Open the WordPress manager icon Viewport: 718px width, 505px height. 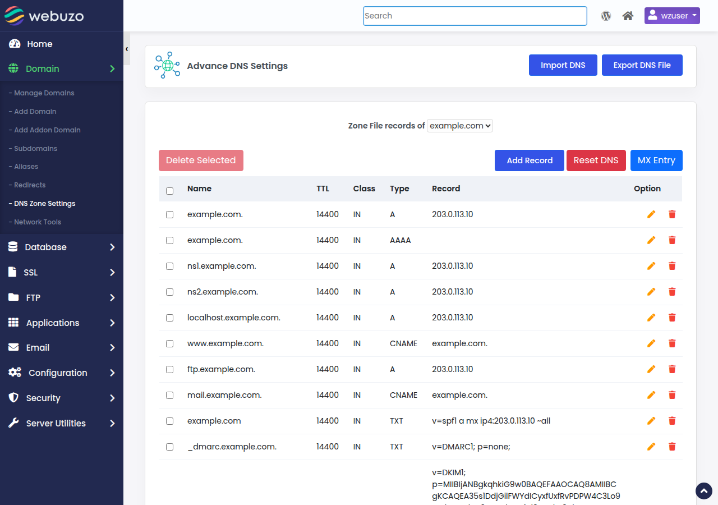coord(606,16)
